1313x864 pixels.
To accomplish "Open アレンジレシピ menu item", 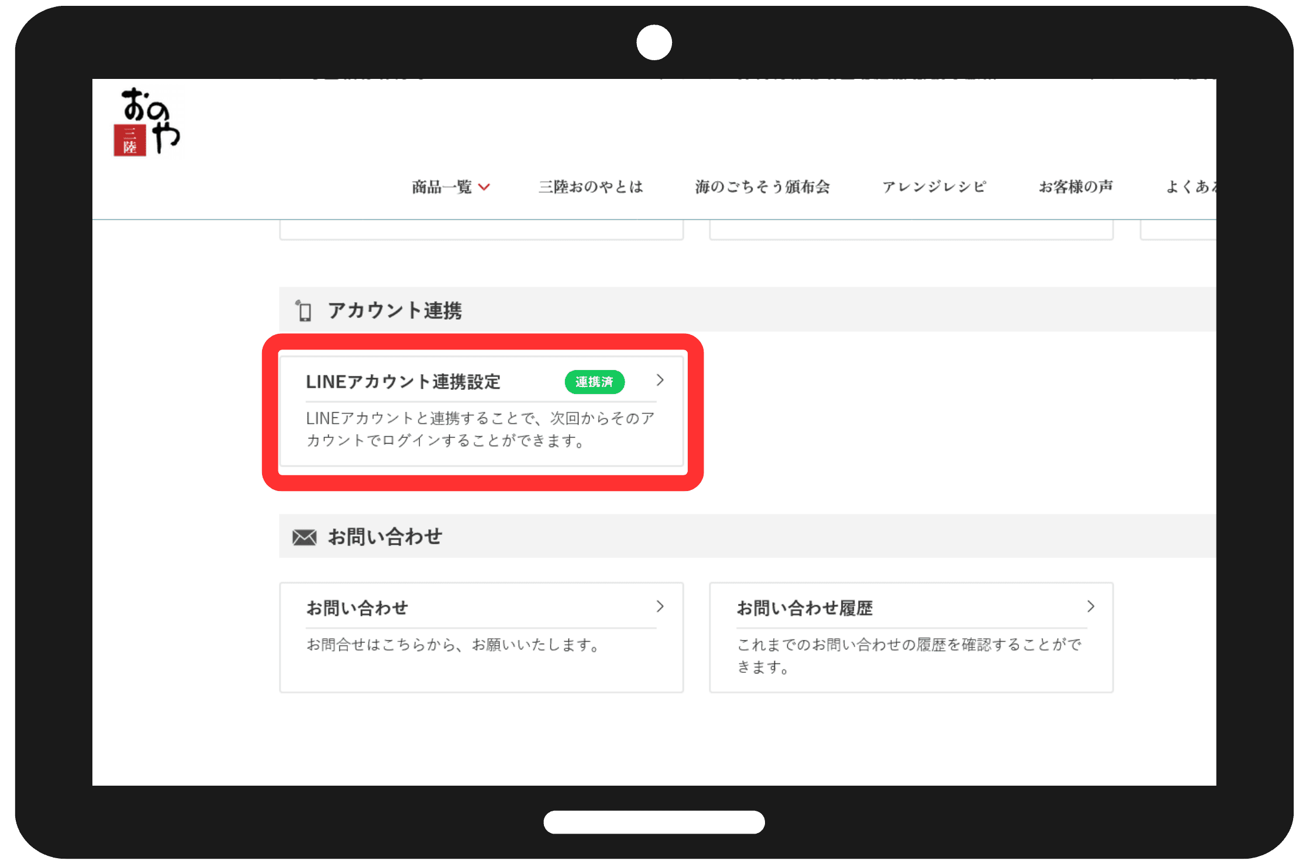I will 934,187.
